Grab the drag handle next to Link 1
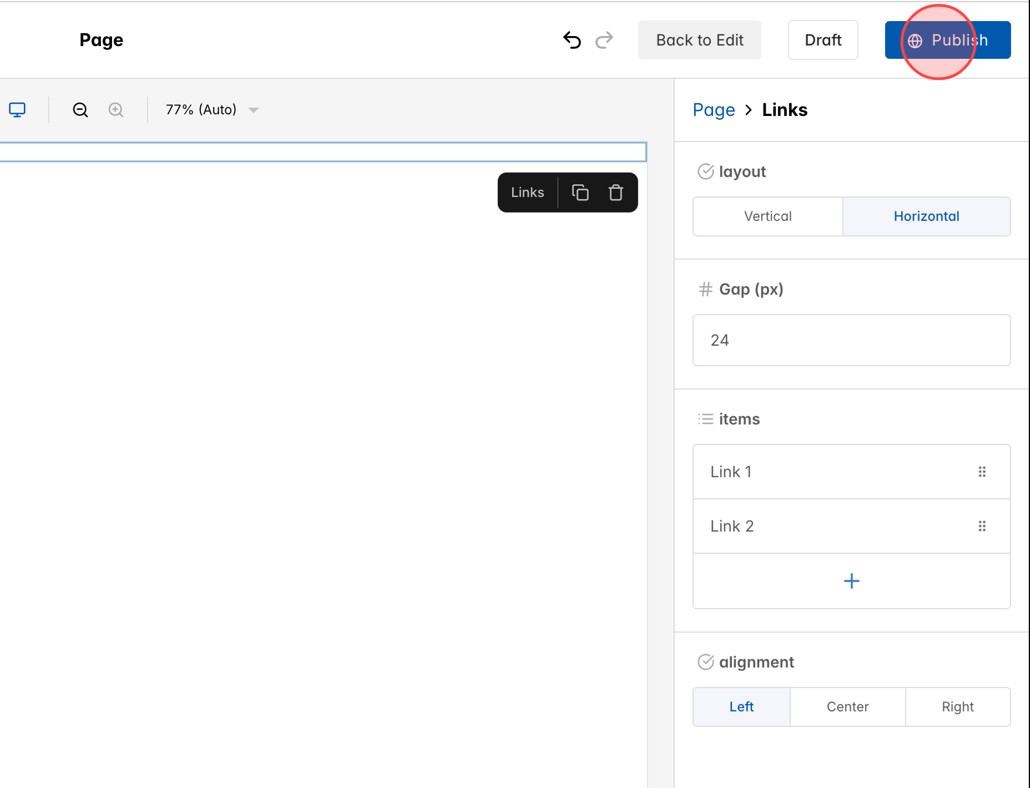This screenshot has height=788, width=1030. (982, 471)
